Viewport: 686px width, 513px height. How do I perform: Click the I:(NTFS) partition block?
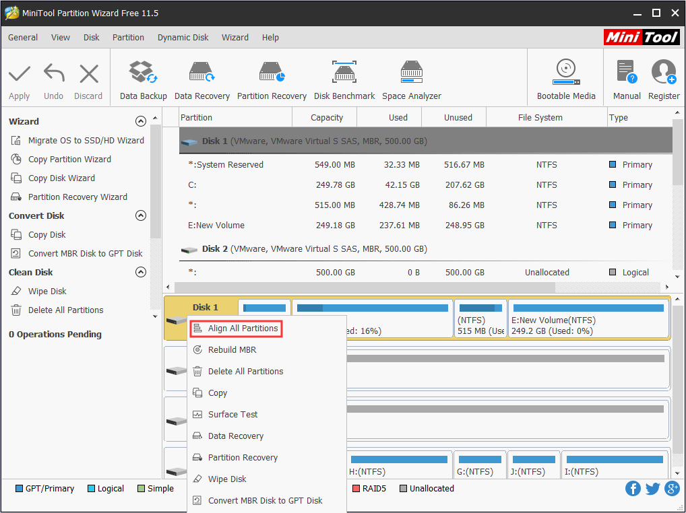tap(615, 465)
